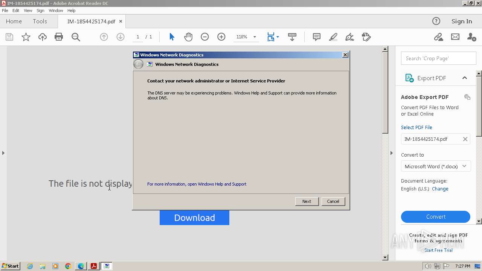This screenshot has width=482, height=271.
Task: Print the document using printer icon
Action: pos(59,37)
